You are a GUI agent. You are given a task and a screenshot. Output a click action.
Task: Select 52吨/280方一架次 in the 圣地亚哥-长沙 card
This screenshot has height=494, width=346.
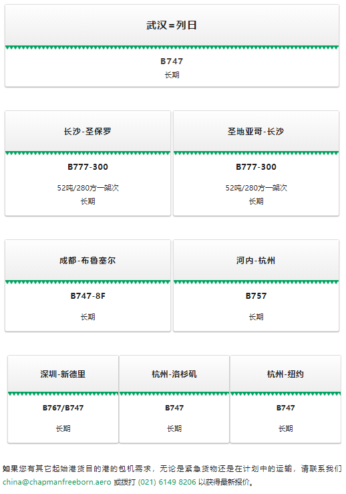(256, 188)
